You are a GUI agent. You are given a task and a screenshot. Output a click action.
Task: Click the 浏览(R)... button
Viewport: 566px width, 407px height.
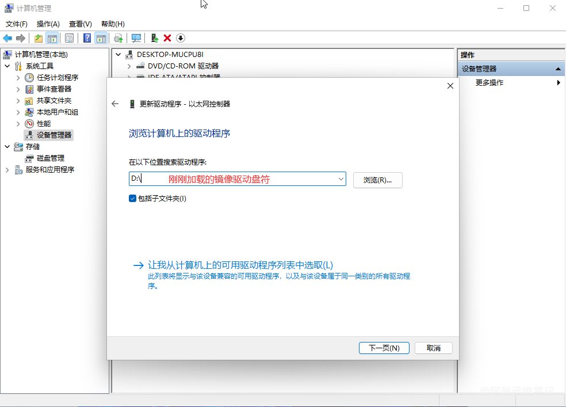pyautogui.click(x=377, y=180)
